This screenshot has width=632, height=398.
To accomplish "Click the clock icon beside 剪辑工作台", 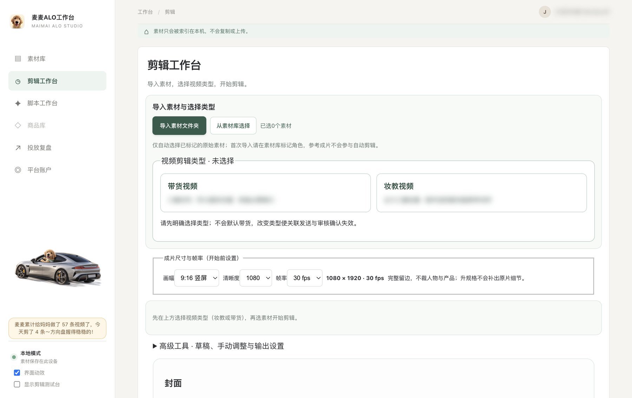I will (18, 81).
